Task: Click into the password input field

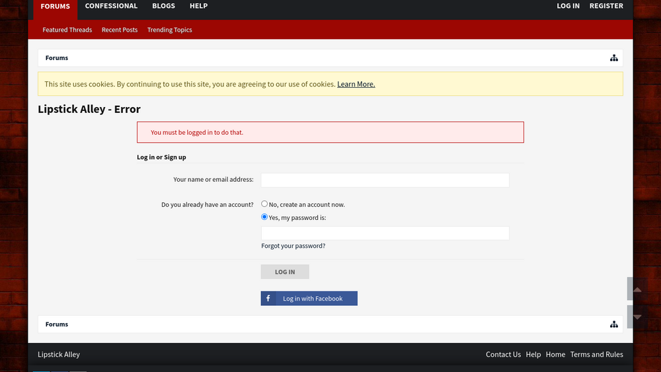Action: click(385, 233)
